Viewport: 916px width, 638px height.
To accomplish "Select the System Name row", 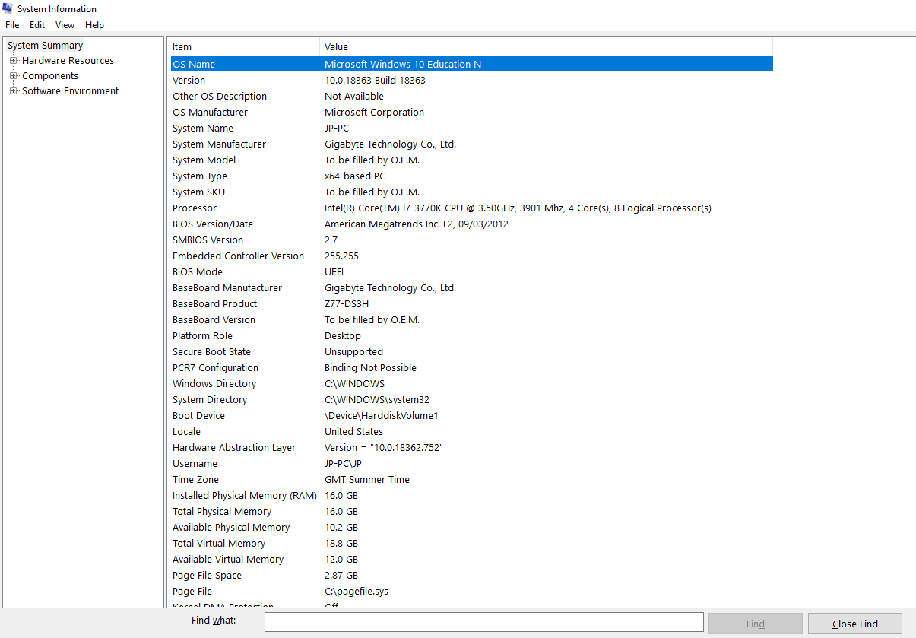I will point(471,129).
